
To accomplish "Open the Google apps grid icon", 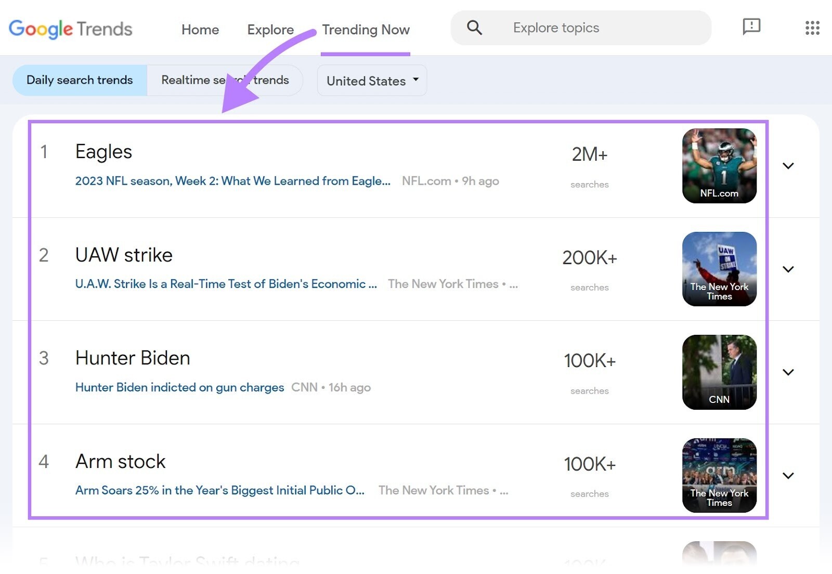I will tap(812, 28).
